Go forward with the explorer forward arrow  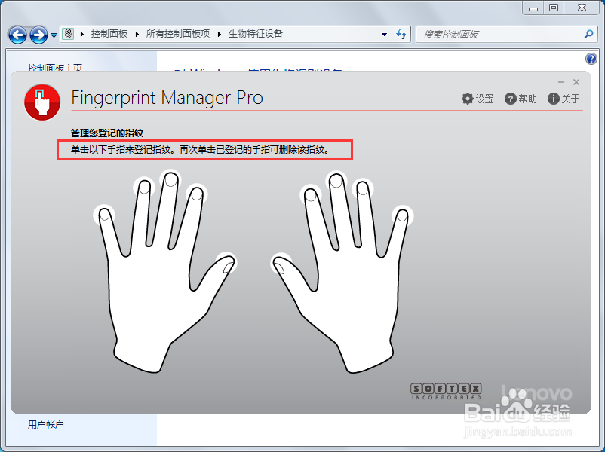pyautogui.click(x=39, y=35)
